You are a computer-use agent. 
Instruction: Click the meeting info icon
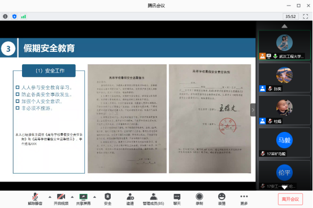click(5, 16)
